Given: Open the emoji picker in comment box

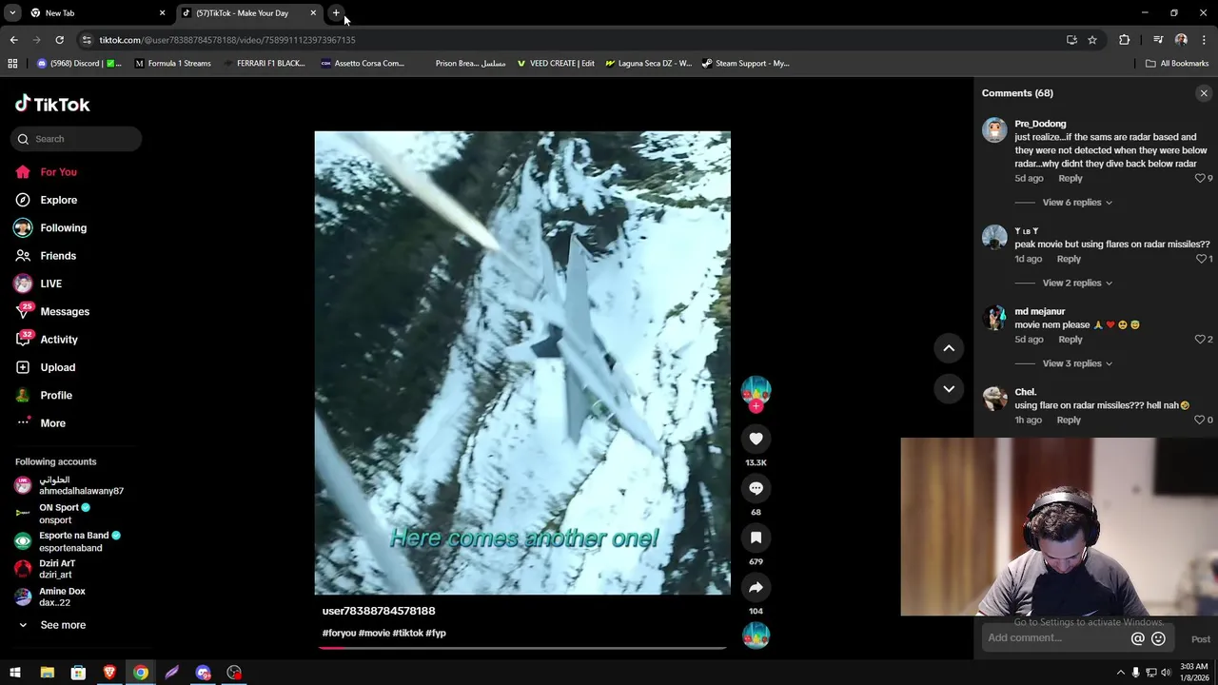Looking at the screenshot, I should pos(1158,639).
